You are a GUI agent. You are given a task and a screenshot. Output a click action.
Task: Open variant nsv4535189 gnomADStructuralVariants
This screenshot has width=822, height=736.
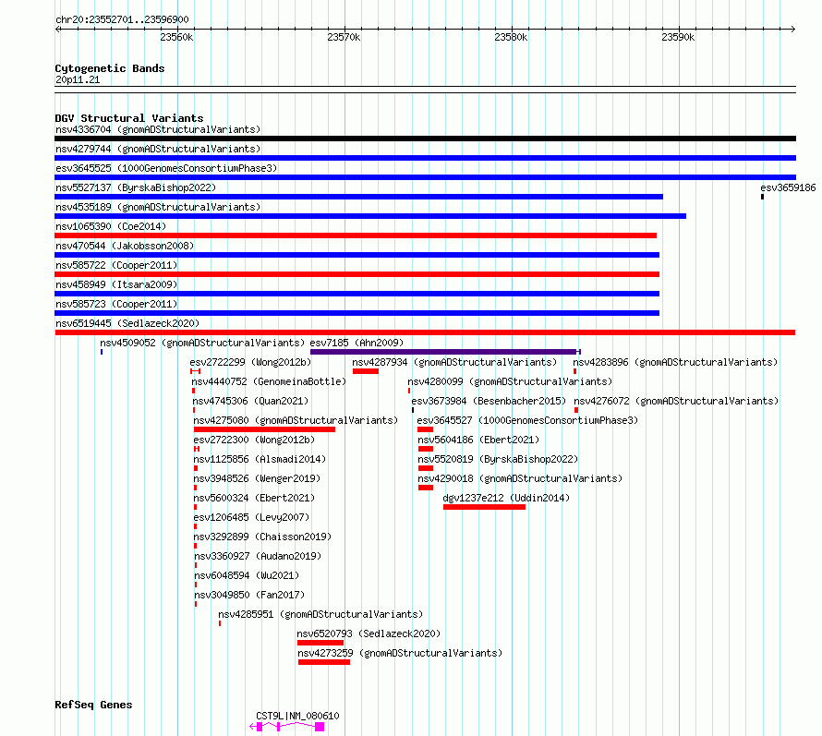[x=158, y=207]
